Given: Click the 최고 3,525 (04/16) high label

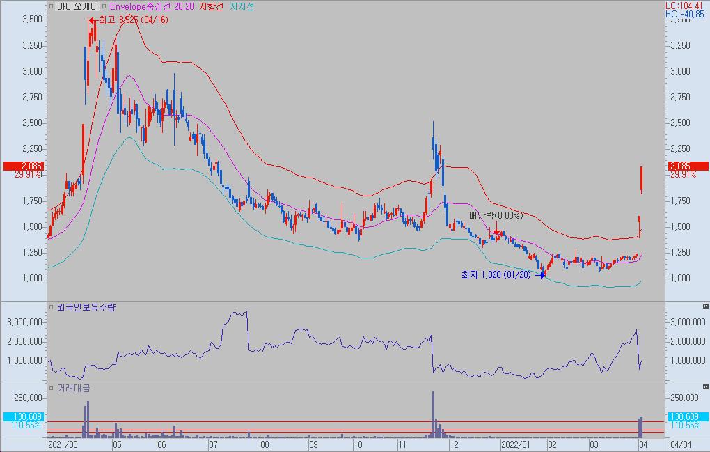Looking at the screenshot, I should tap(133, 20).
